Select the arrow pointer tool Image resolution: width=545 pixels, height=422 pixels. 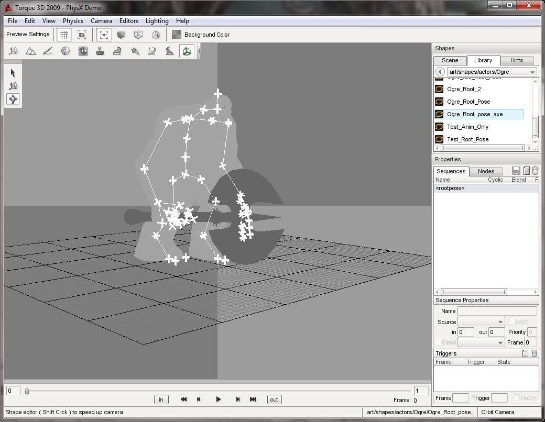click(x=13, y=73)
